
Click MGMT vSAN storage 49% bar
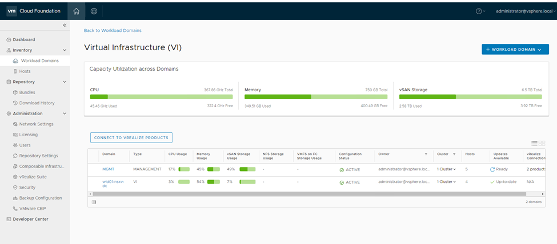pyautogui.click(x=247, y=169)
